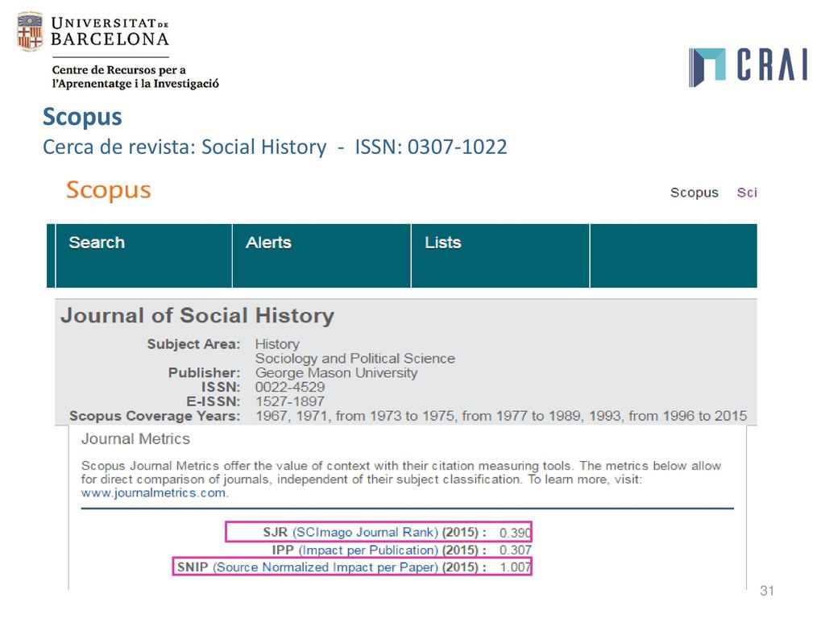Select the ISSN value 0022-4529

pos(290,388)
